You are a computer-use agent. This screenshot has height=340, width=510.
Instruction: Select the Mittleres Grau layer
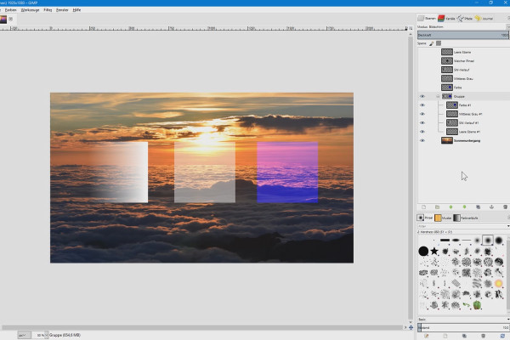463,79
